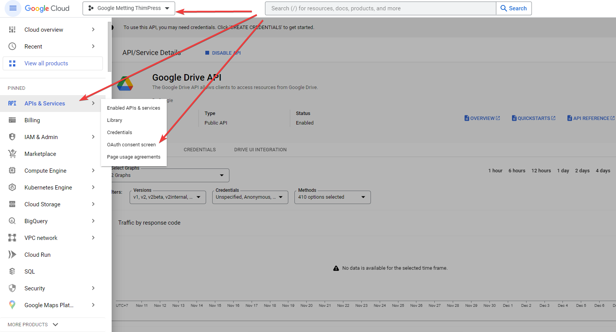Open the Versions filter dropdown
The image size is (616, 332).
pyautogui.click(x=168, y=197)
